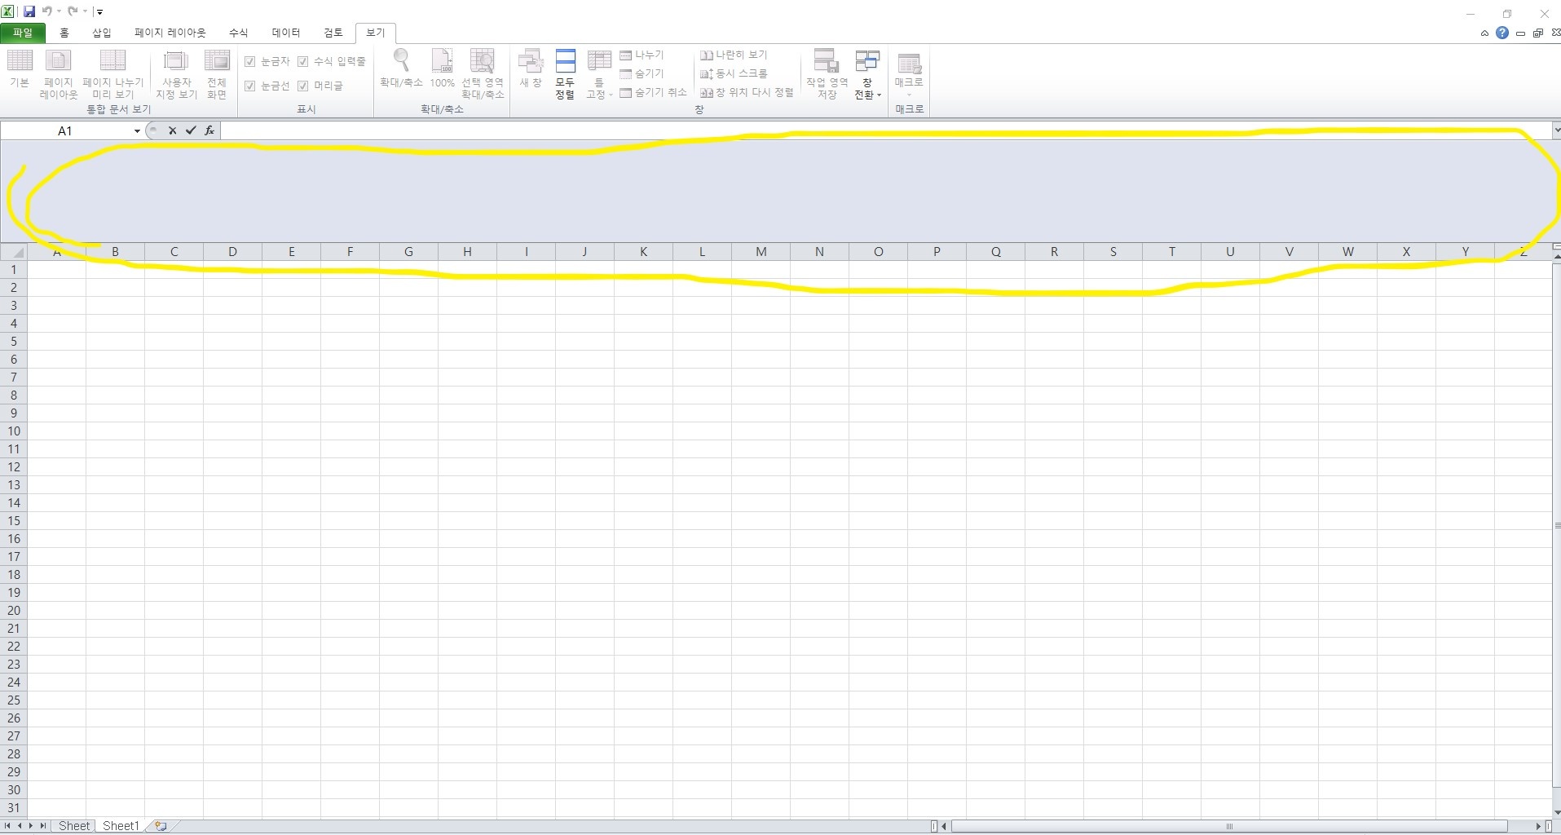Select column M header

[761, 252]
